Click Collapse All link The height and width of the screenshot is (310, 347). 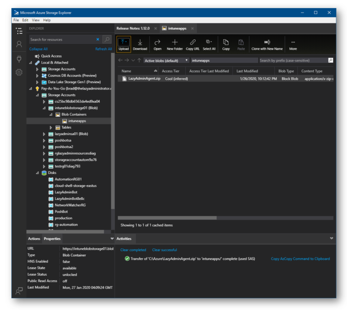[x=38, y=49]
